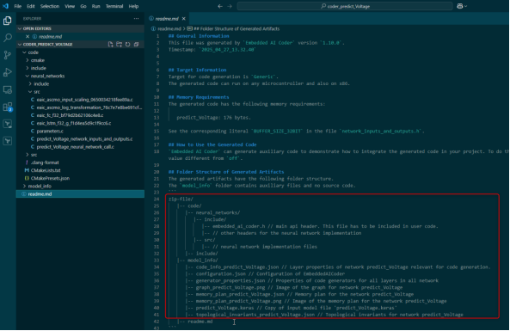Open the Terminal menu

(114, 6)
